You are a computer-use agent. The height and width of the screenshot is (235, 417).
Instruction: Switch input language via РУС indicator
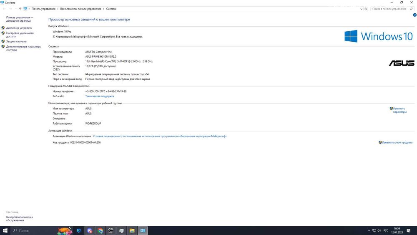tap(386, 230)
